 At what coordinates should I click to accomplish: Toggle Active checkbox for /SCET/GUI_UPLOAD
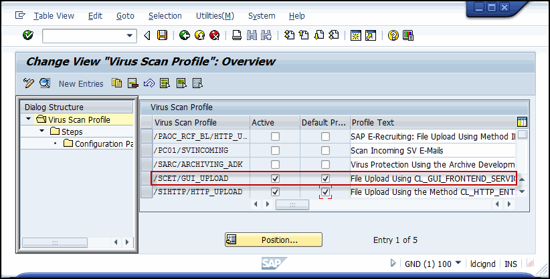pyautogui.click(x=274, y=179)
